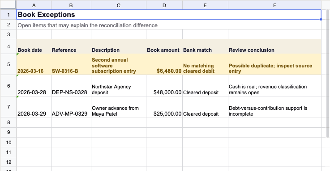Click reference DEP-NS-0328

coord(71,86)
